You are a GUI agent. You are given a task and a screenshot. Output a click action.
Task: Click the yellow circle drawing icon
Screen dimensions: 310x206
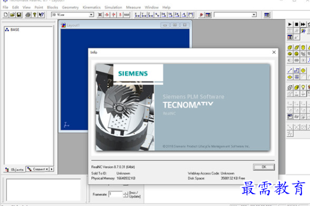[303, 70]
